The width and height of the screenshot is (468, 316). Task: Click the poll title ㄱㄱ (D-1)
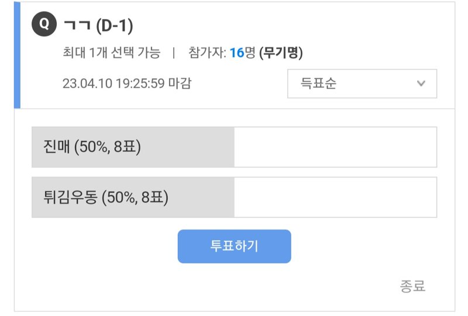tap(98, 26)
